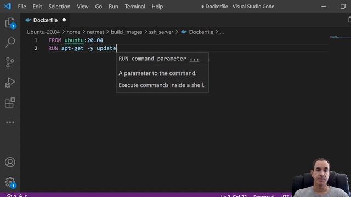
Task: Show additional views ellipsis in activity bar
Action: [x=10, y=123]
